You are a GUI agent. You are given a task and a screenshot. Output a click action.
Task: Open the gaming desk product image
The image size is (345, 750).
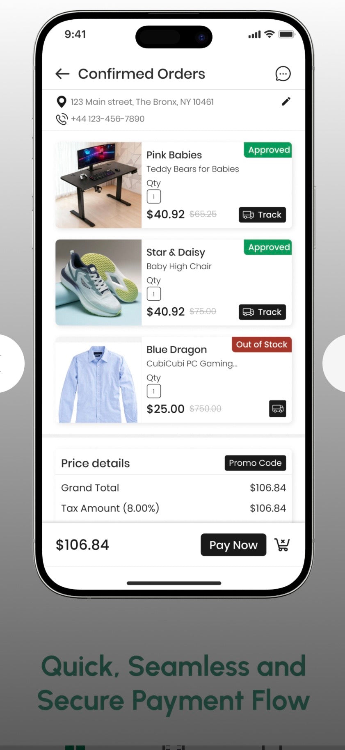pyautogui.click(x=98, y=185)
